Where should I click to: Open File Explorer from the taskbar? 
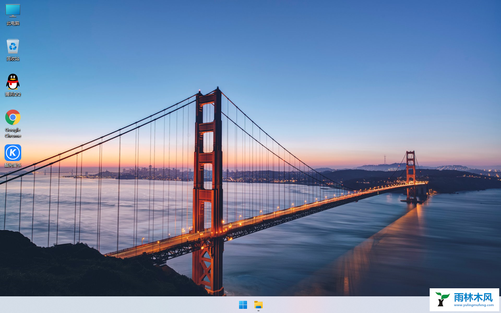pyautogui.click(x=259, y=305)
